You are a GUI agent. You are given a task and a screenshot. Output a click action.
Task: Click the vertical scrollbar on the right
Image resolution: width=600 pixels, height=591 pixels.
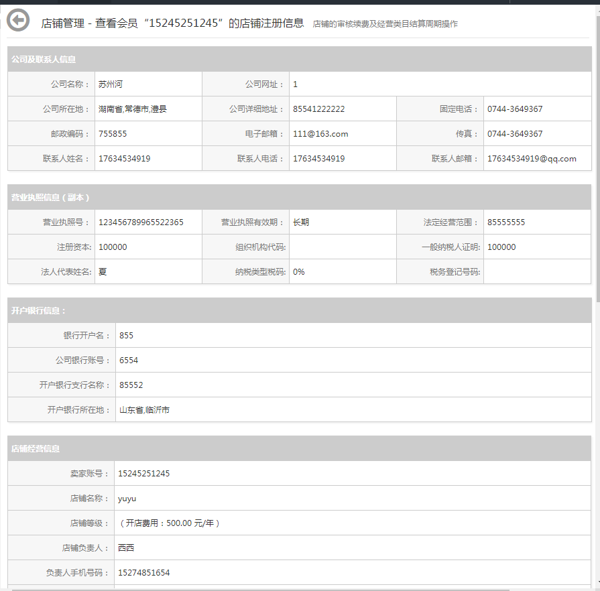(x=597, y=154)
